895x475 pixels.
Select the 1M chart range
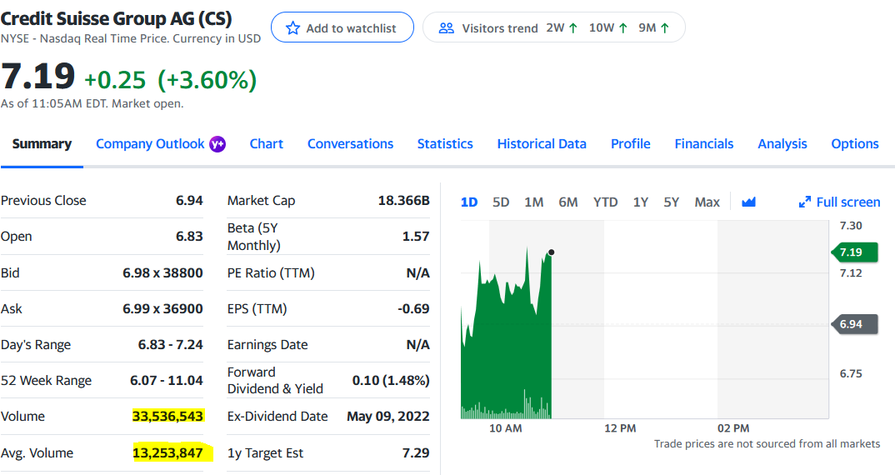click(x=533, y=202)
